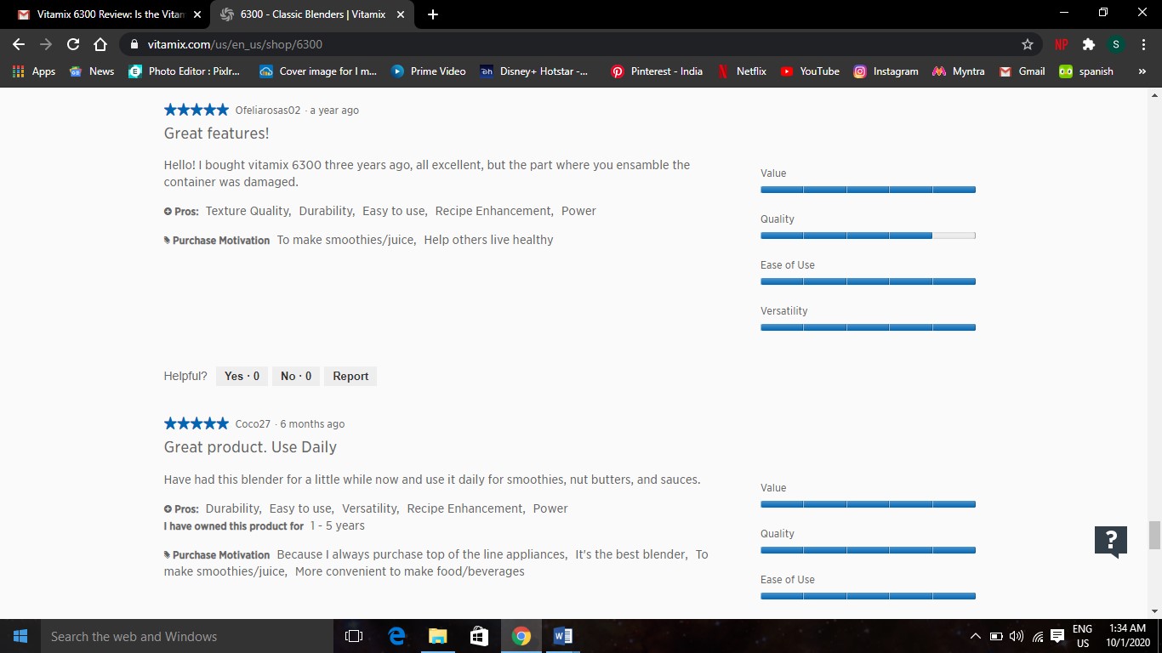The height and width of the screenshot is (653, 1162).
Task: Click the Versatility rating bar
Action: (x=868, y=327)
